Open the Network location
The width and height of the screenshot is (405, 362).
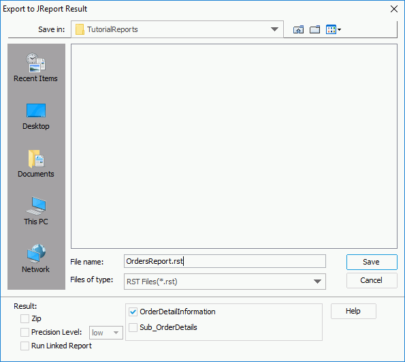click(36, 259)
